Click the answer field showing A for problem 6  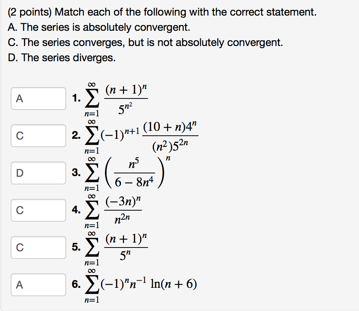(38, 285)
